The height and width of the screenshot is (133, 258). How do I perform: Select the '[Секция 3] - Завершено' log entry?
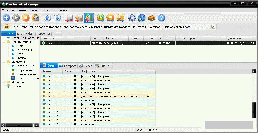98,104
